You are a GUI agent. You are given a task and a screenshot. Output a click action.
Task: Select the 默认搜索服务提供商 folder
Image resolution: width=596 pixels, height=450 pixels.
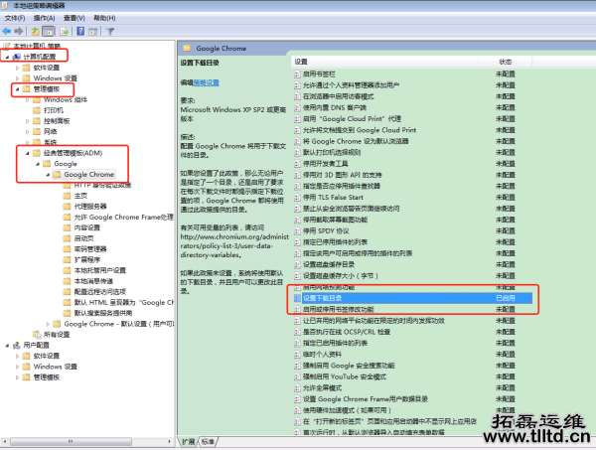point(103,313)
